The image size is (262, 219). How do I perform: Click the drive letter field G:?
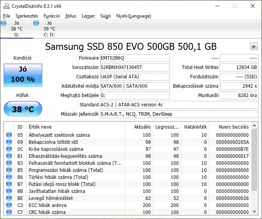(135, 95)
